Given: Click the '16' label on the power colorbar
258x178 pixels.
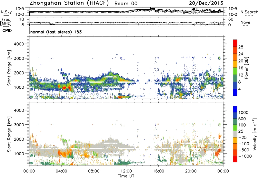Looking at the screenshot, I should click(x=241, y=68).
